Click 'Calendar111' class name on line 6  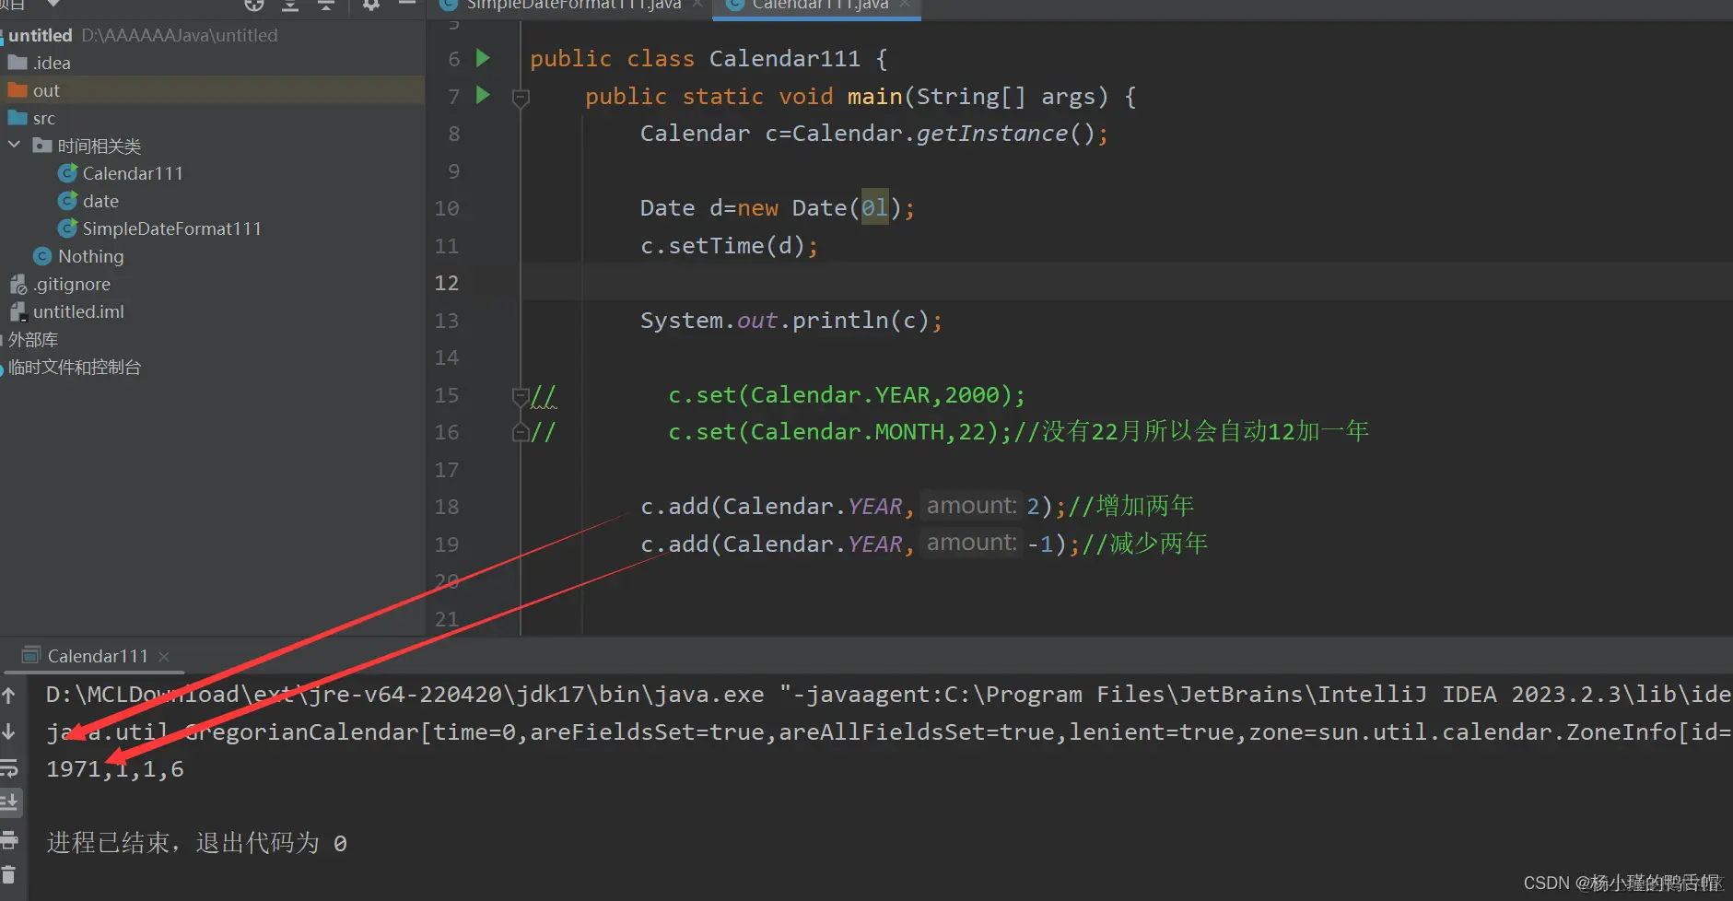tap(784, 59)
